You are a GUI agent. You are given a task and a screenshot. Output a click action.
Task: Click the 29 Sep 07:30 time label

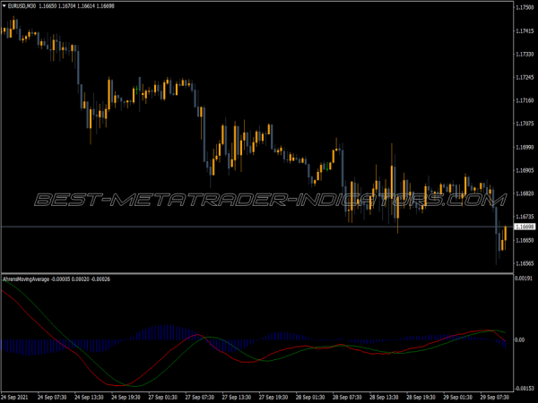pos(494,397)
